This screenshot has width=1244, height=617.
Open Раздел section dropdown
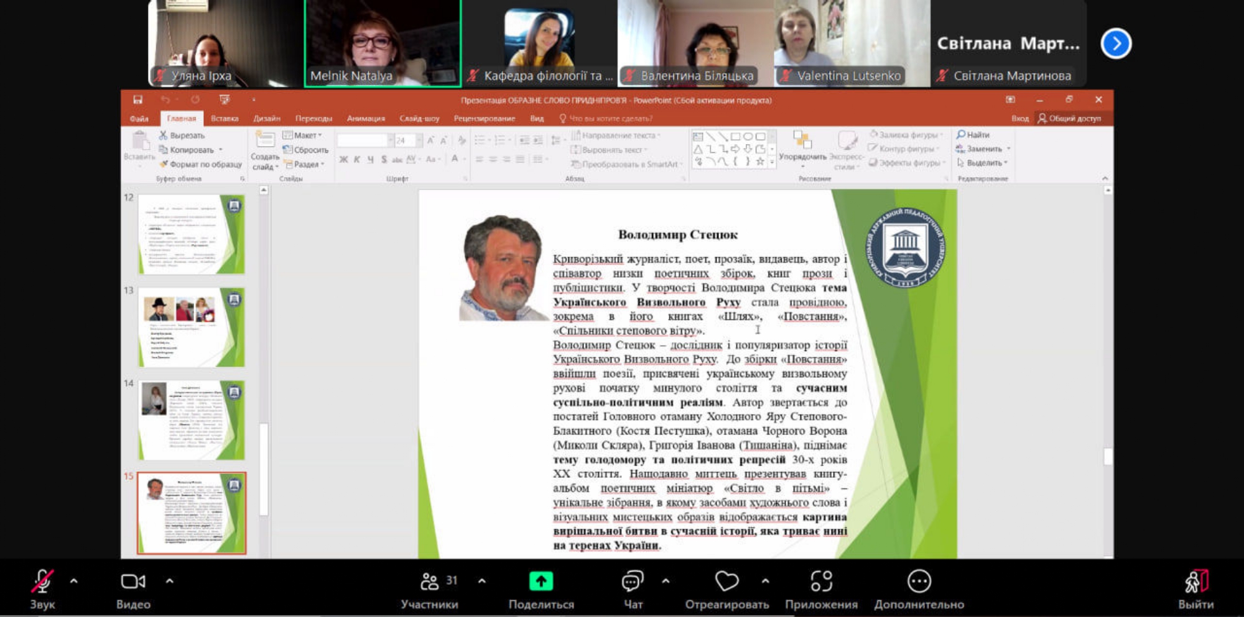point(304,165)
